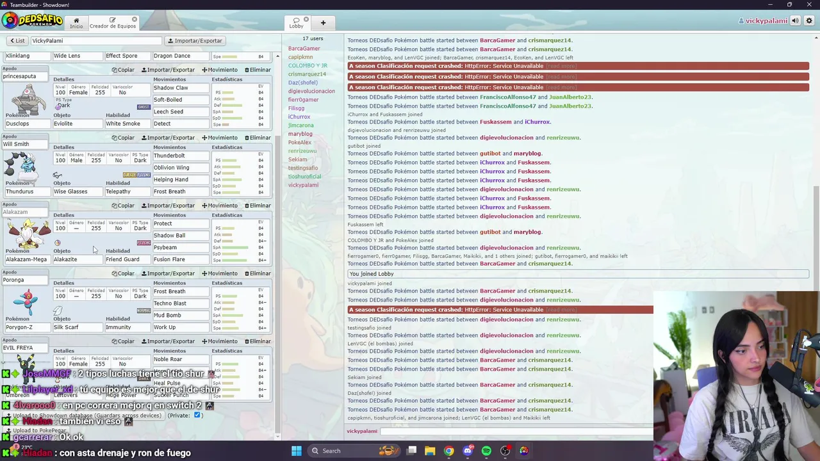Image resolution: width=820 pixels, height=461 pixels.
Task: Edit the VickyPalami team name field
Action: [x=96, y=41]
